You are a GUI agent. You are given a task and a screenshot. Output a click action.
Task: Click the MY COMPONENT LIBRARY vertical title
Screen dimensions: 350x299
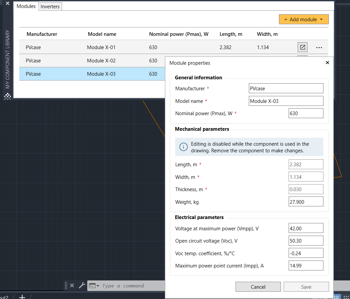[8, 59]
